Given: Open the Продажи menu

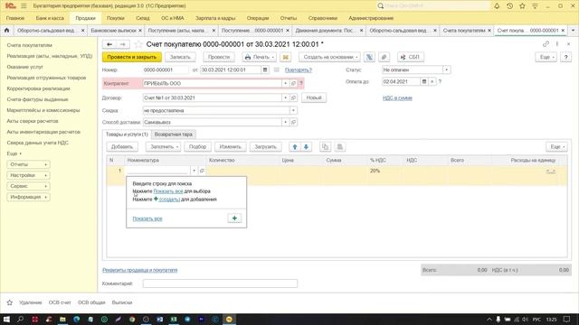Looking at the screenshot, I should click(85, 18).
